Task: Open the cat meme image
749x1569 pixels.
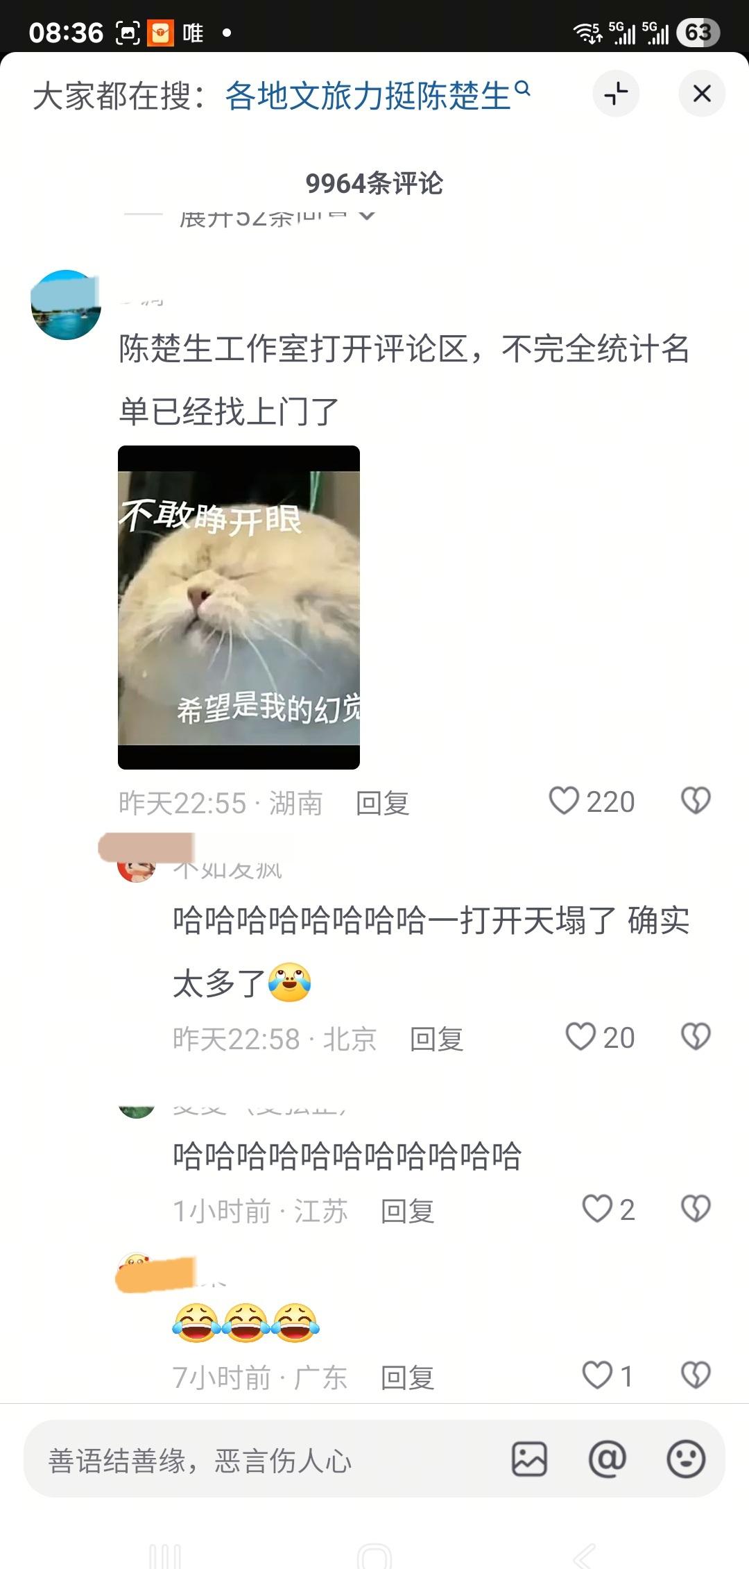Action: click(x=239, y=607)
